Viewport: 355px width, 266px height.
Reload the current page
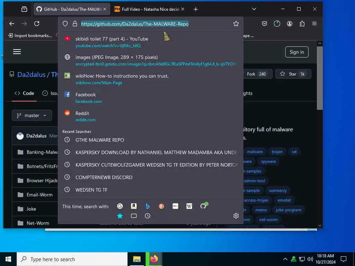click(x=37, y=24)
